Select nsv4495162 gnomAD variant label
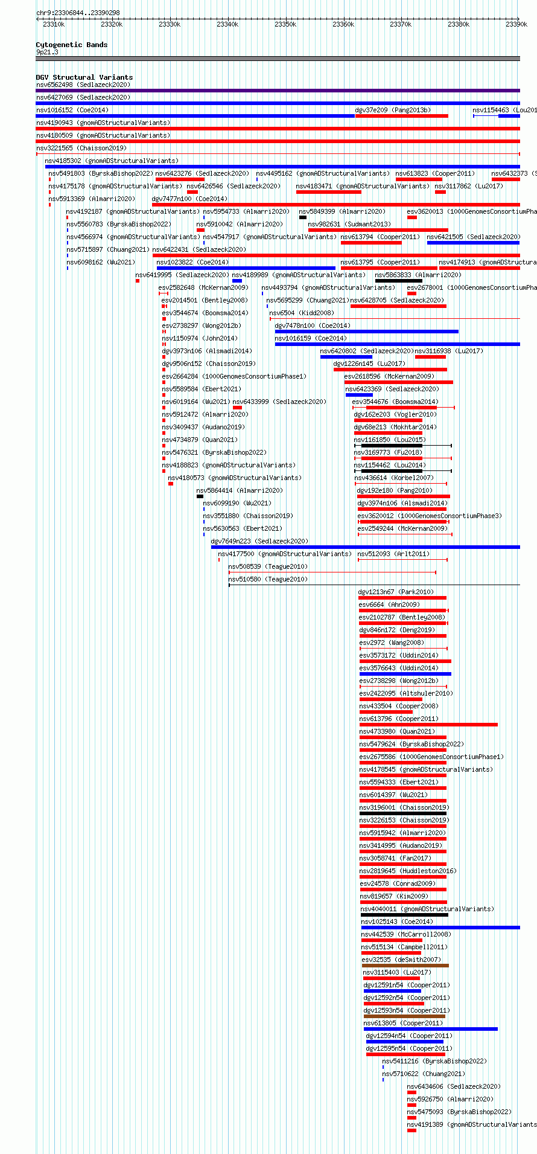537x1154 pixels. click(323, 173)
